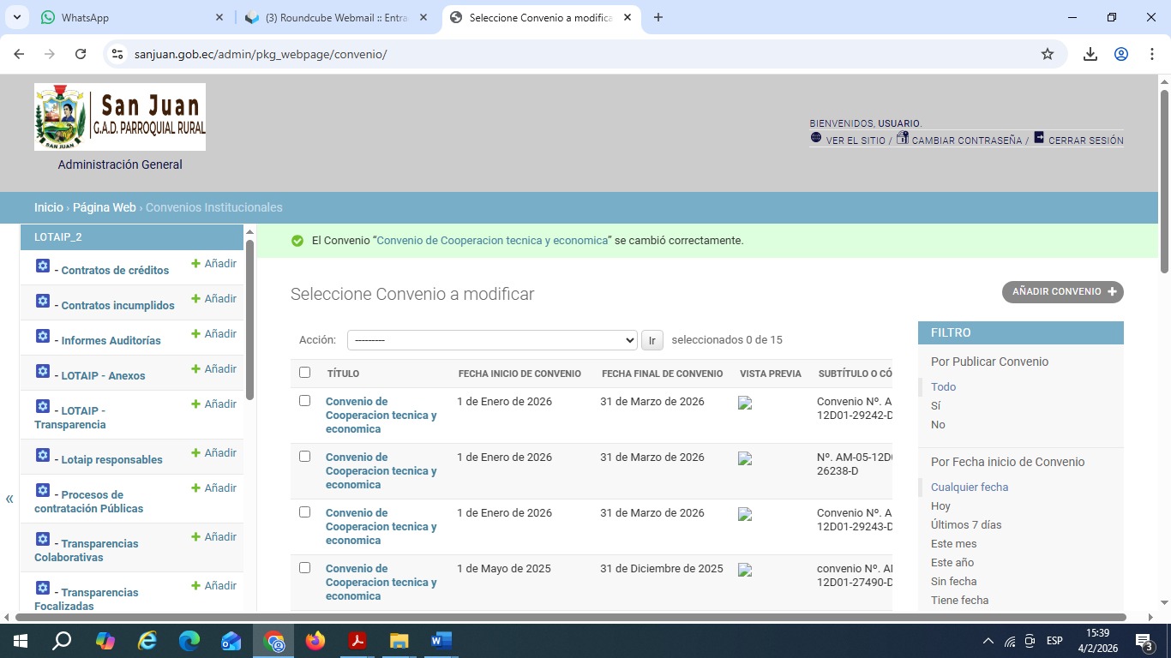The image size is (1171, 658).
Task: Toggle the select-all checkbox in table header
Action: coord(304,373)
